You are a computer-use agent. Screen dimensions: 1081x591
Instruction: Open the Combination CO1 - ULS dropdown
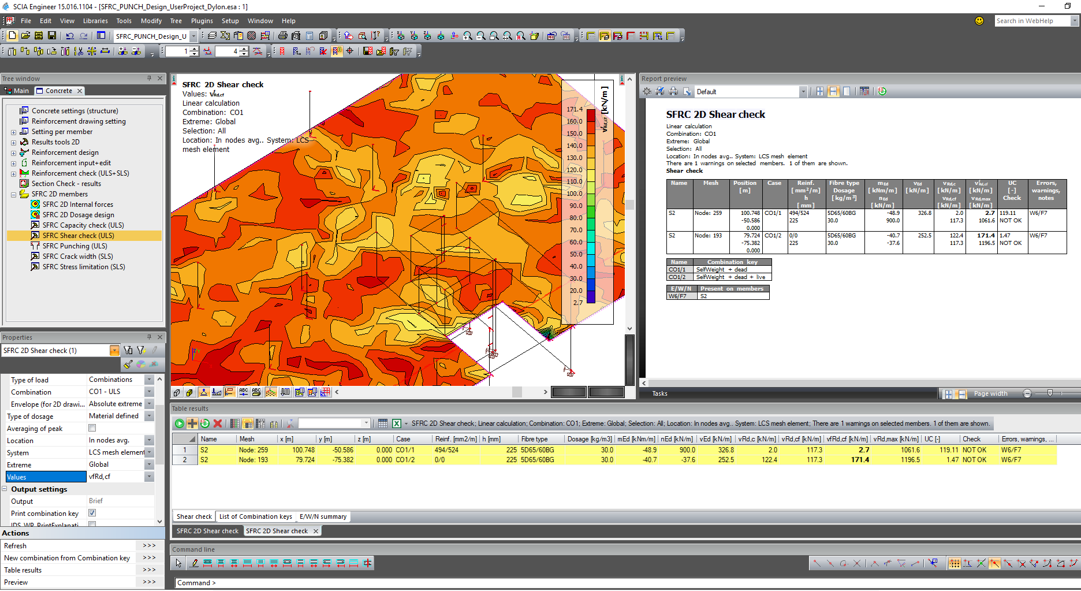[x=150, y=392]
